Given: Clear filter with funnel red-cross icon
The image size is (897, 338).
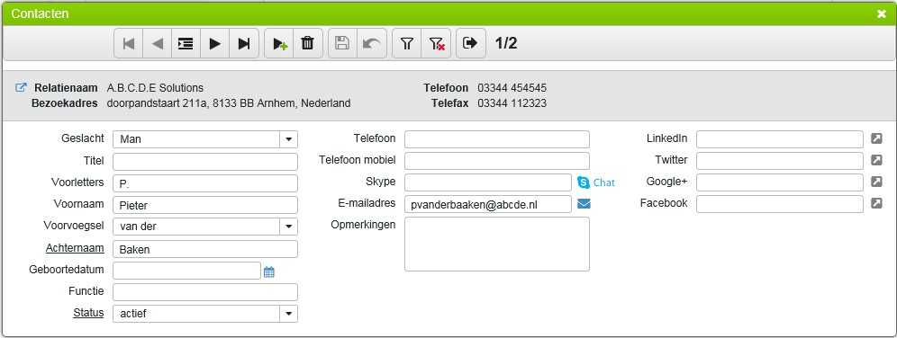Looking at the screenshot, I should coord(436,43).
